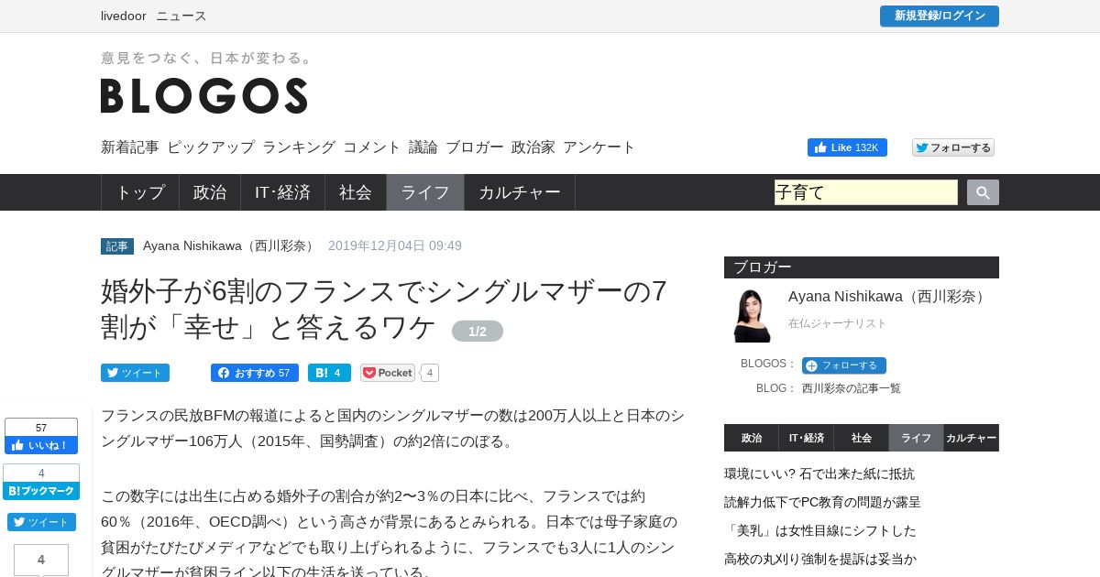Switch sidebar list to ライフ tab
This screenshot has height=577, width=1100.
click(917, 438)
